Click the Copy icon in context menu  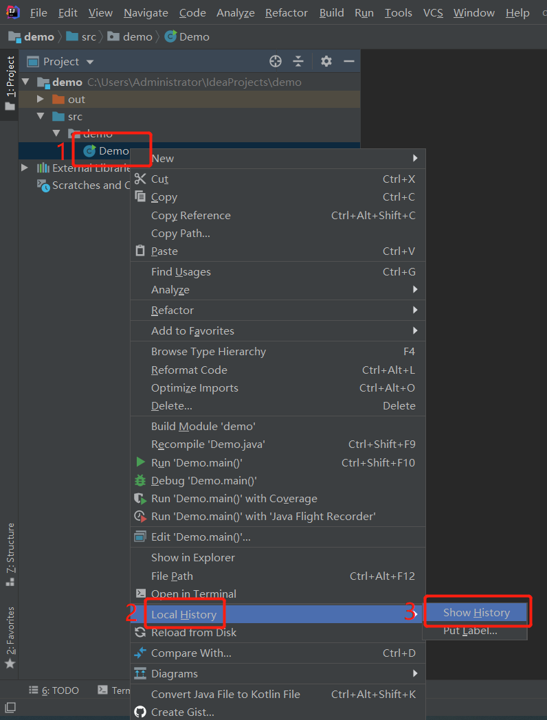click(140, 196)
